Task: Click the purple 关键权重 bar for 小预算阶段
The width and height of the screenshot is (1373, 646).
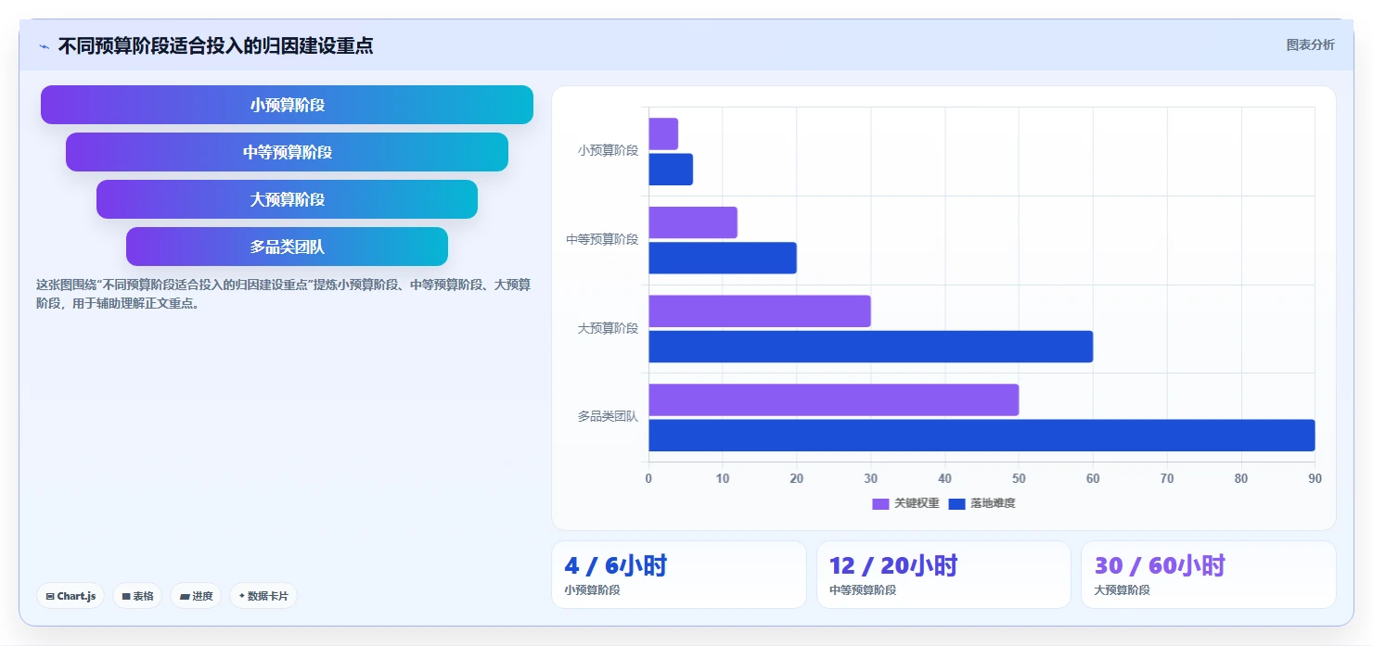Action: [x=663, y=133]
